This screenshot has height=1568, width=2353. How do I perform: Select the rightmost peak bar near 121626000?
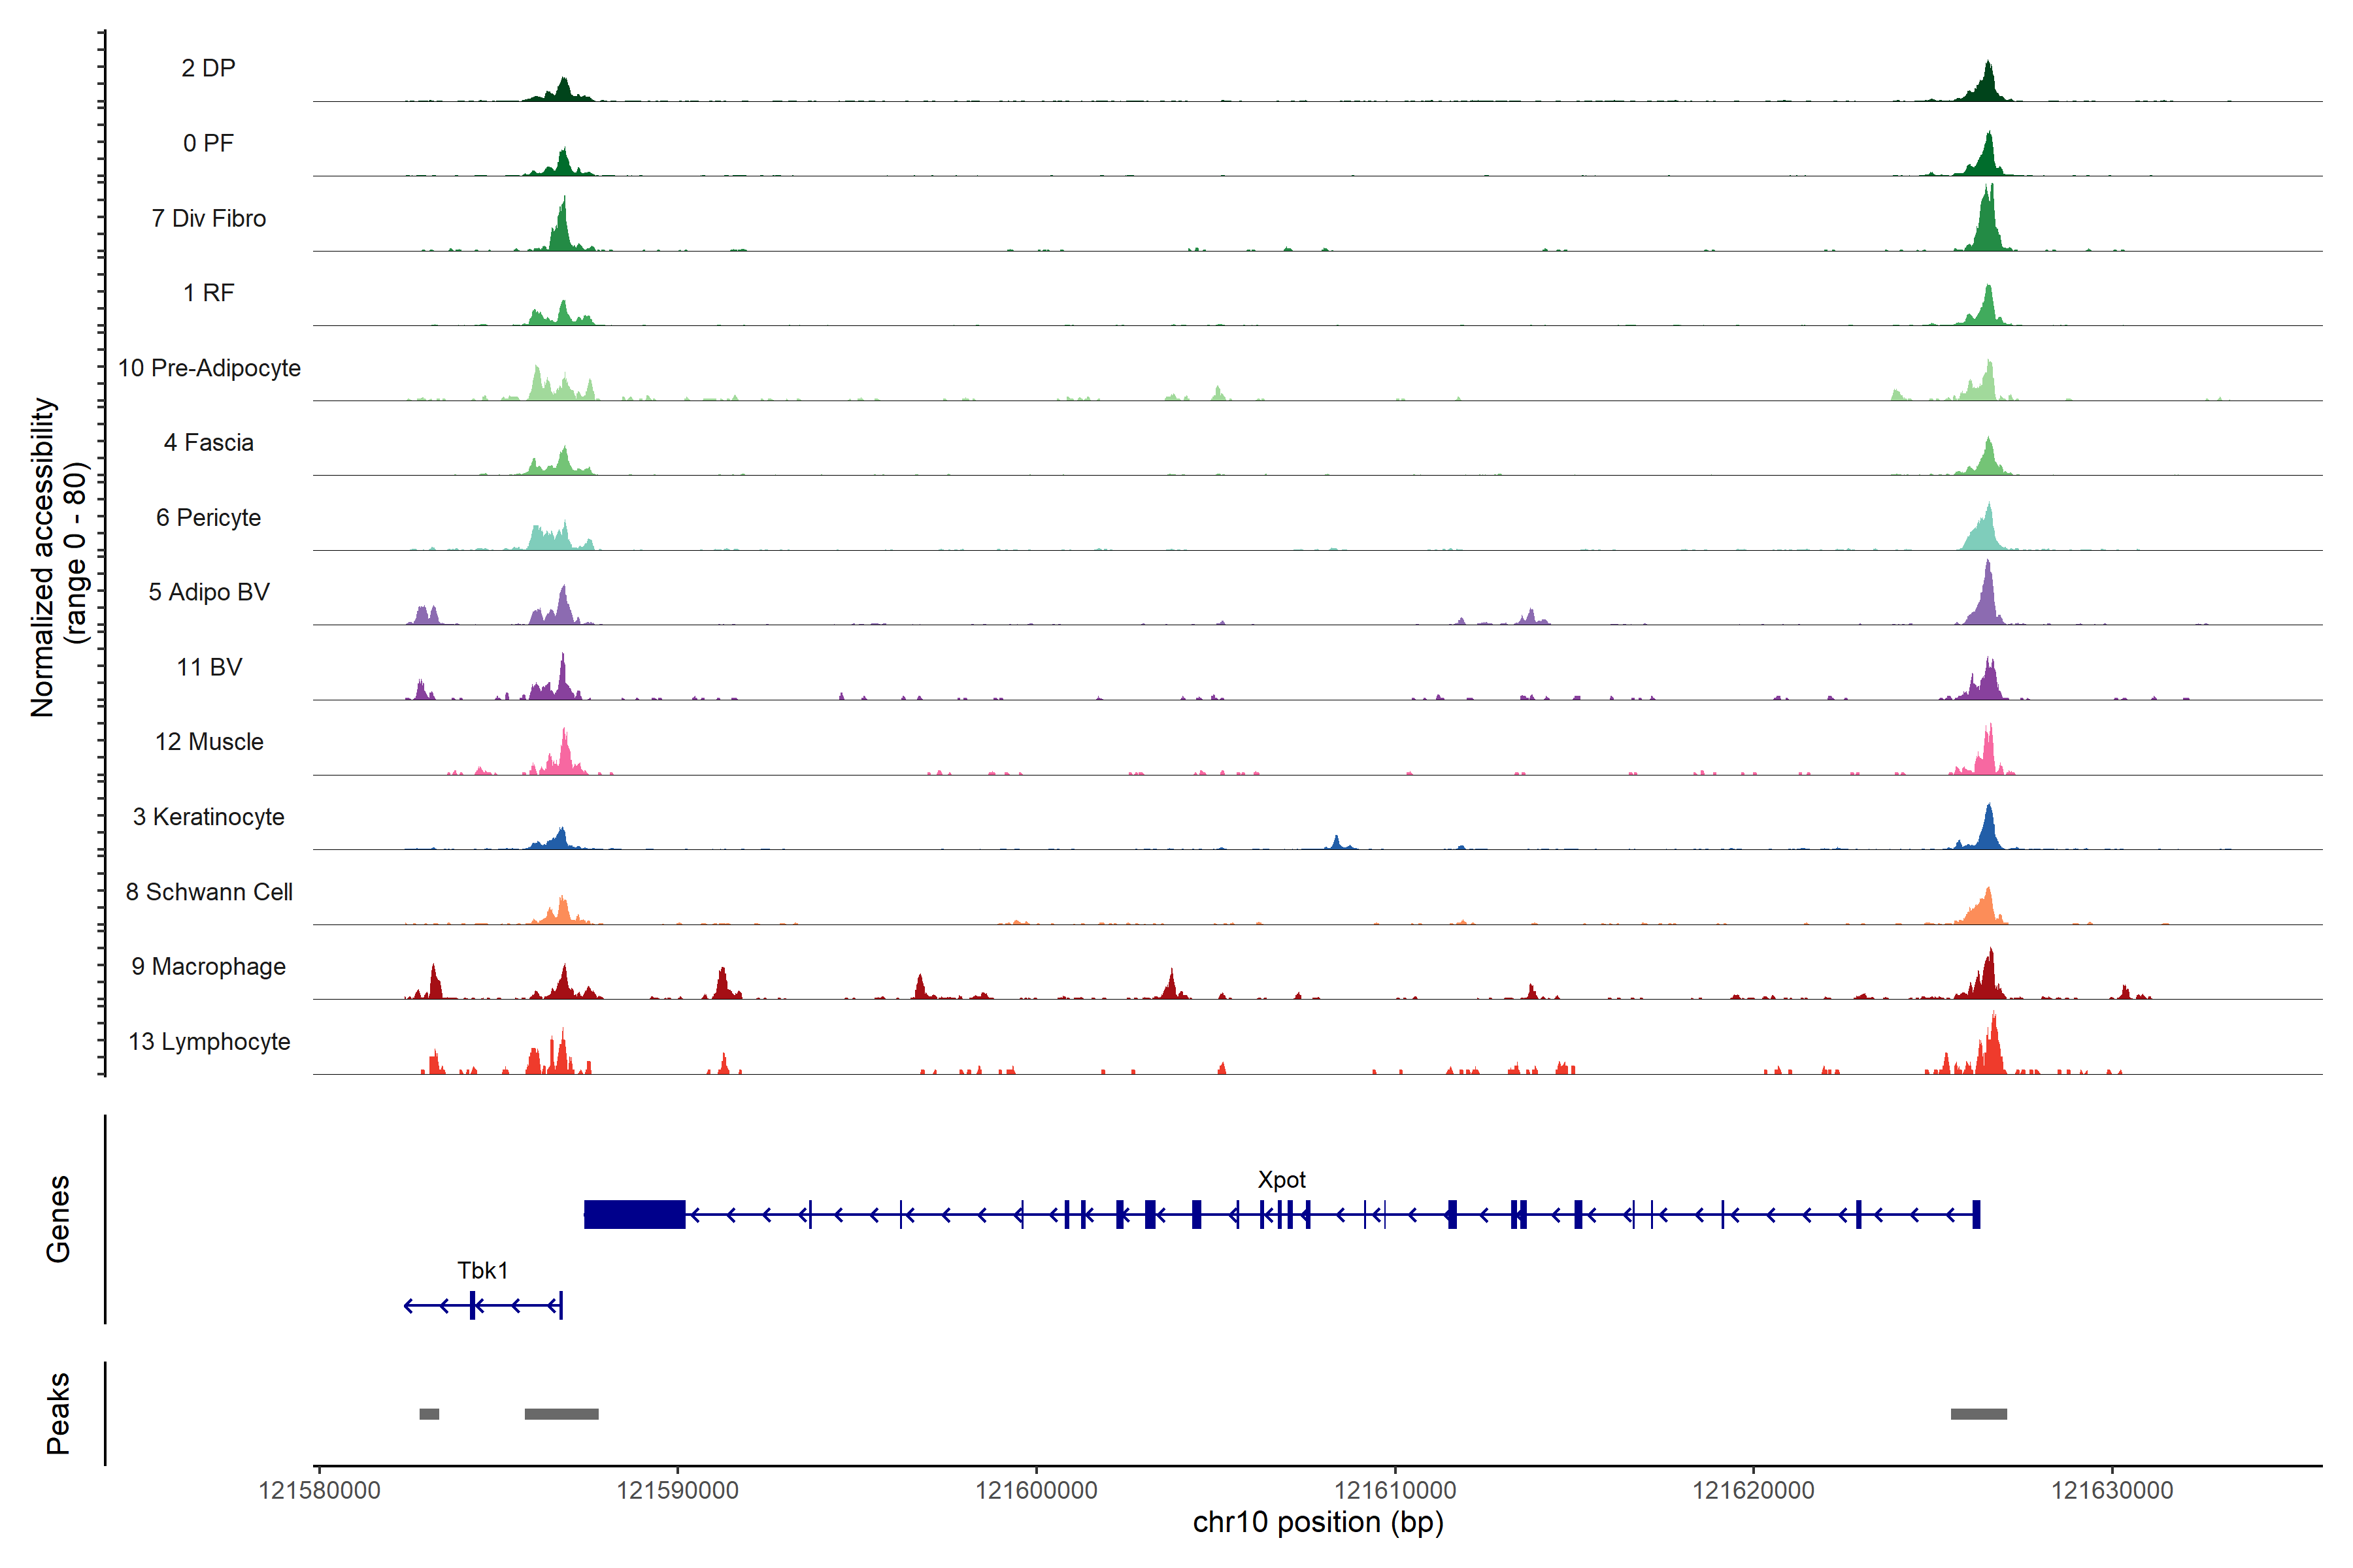(x=1978, y=1413)
